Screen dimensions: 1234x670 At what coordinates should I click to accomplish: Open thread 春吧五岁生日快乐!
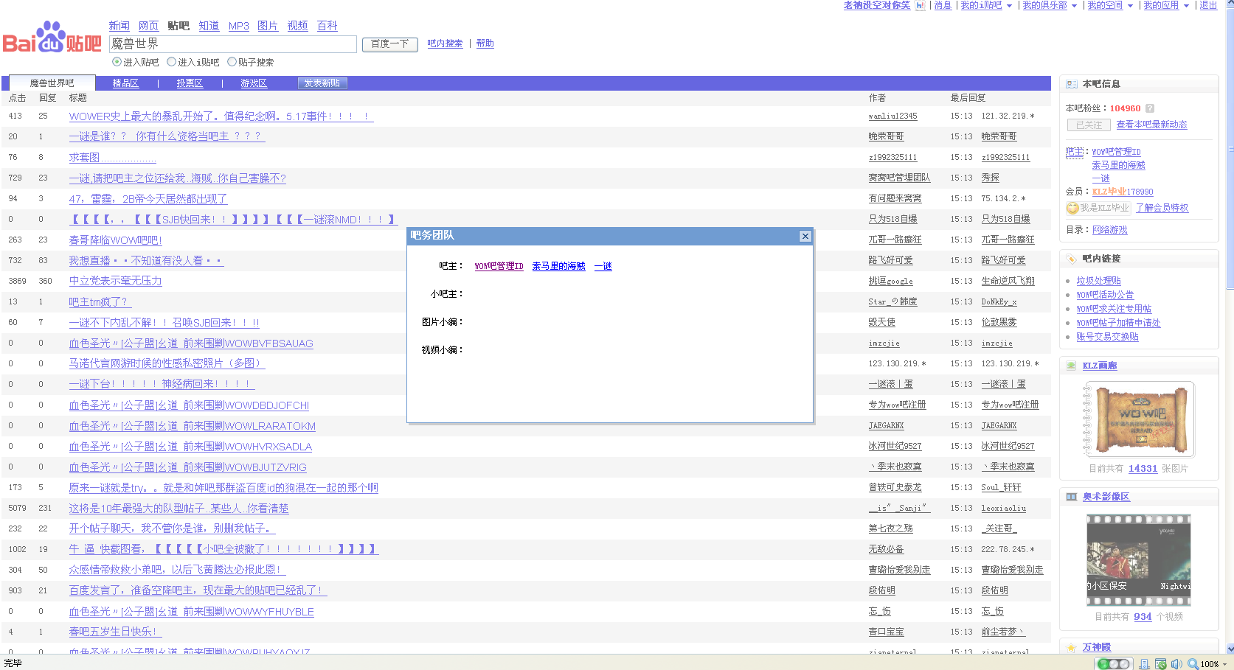point(115,632)
